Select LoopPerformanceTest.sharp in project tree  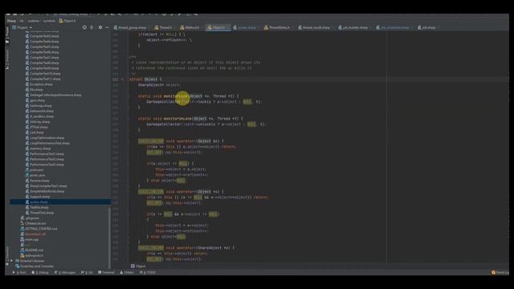50,143
